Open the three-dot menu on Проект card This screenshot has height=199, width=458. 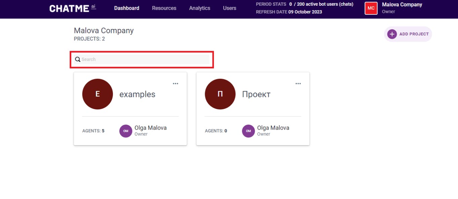click(298, 84)
